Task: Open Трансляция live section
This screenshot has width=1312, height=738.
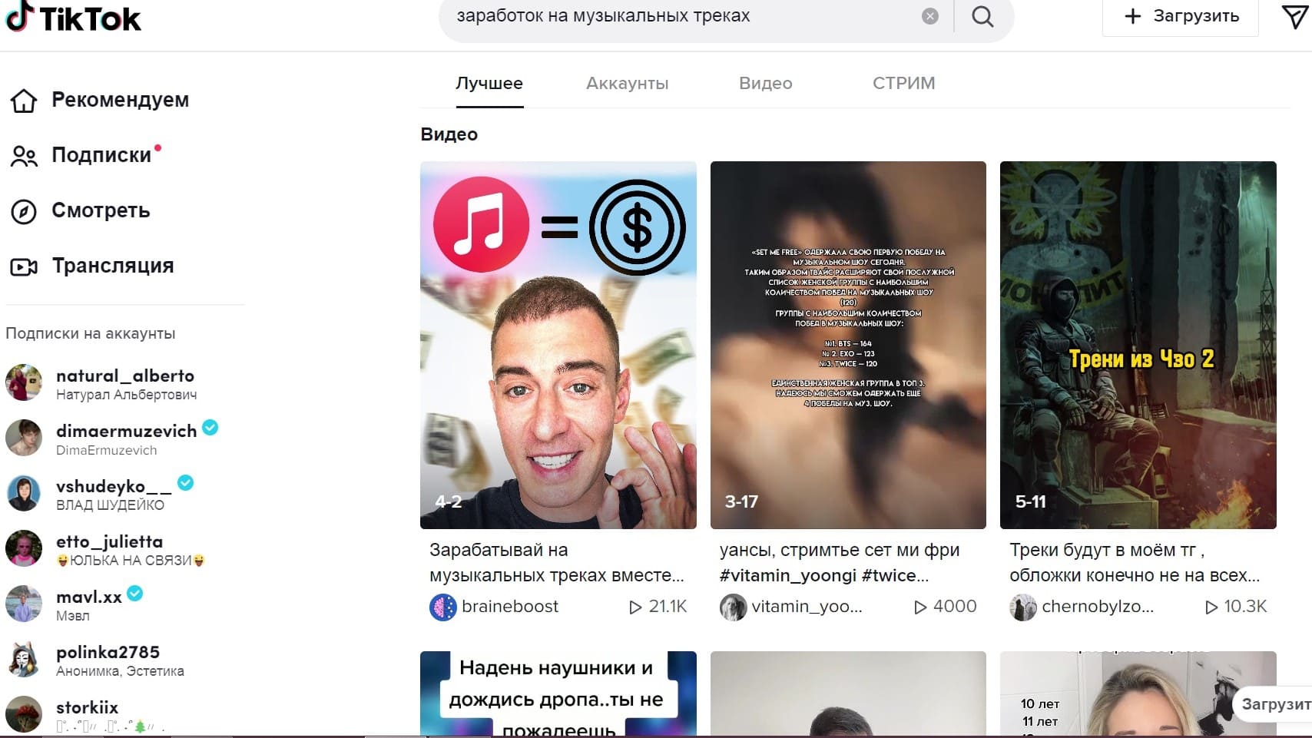Action: click(x=92, y=266)
